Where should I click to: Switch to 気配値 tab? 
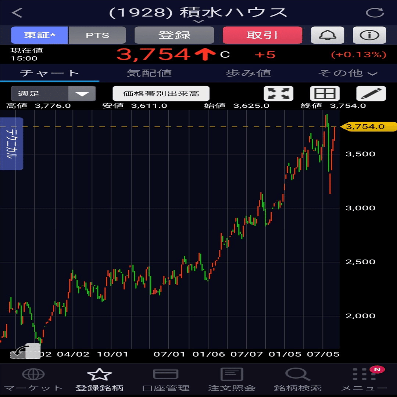(x=149, y=73)
